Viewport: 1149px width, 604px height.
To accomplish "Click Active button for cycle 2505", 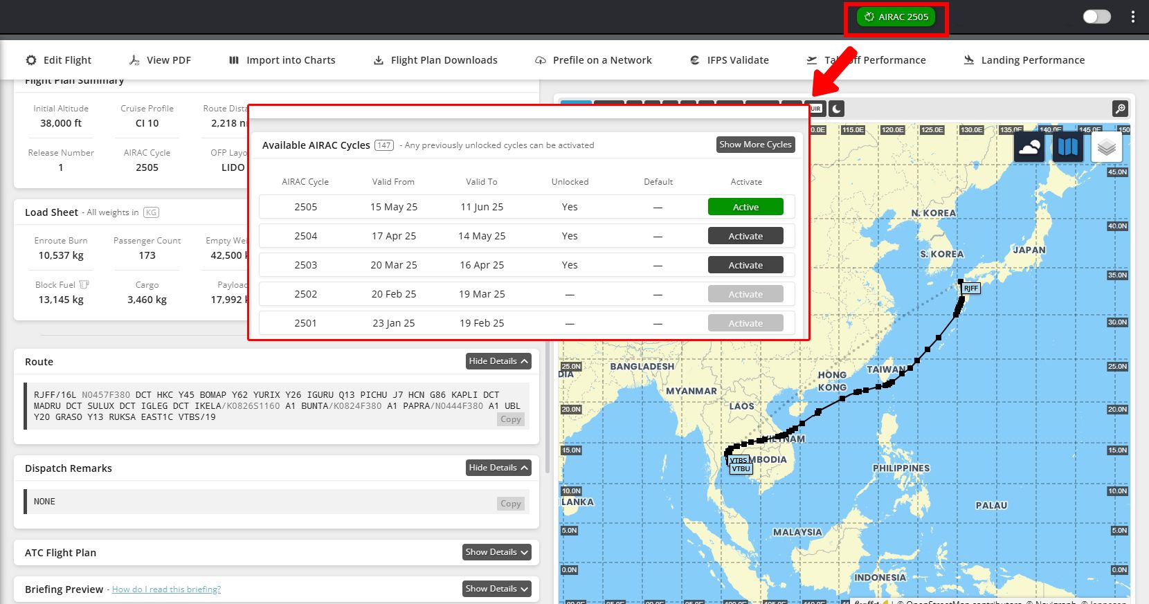I will [x=745, y=207].
